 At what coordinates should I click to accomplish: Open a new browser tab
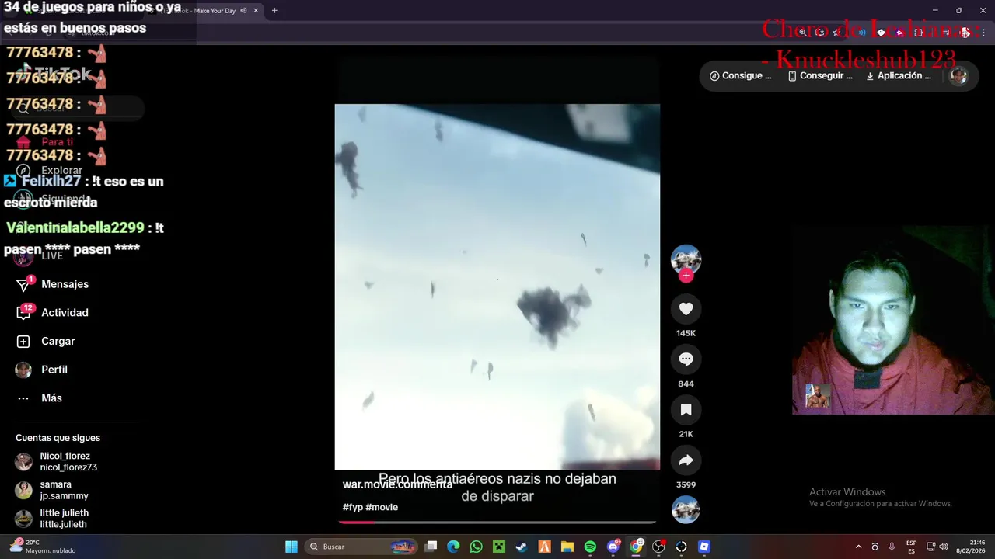[x=274, y=11]
